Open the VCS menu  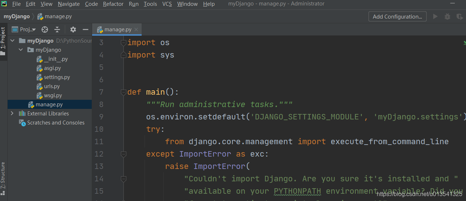(x=167, y=4)
